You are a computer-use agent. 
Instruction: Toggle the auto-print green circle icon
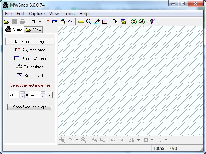coord(142,22)
